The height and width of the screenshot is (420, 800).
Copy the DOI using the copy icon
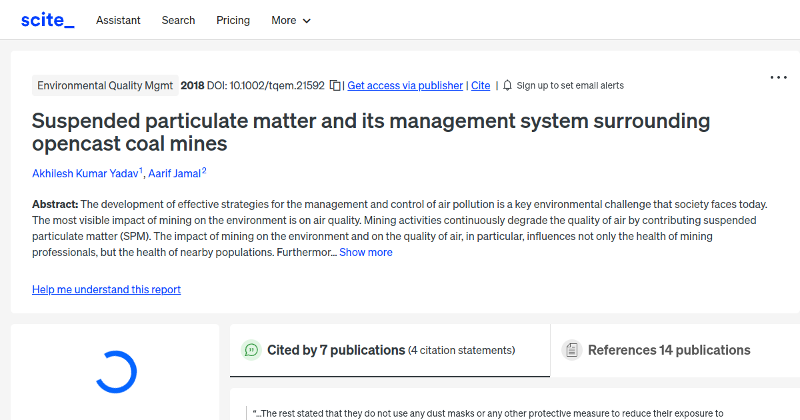(x=335, y=85)
